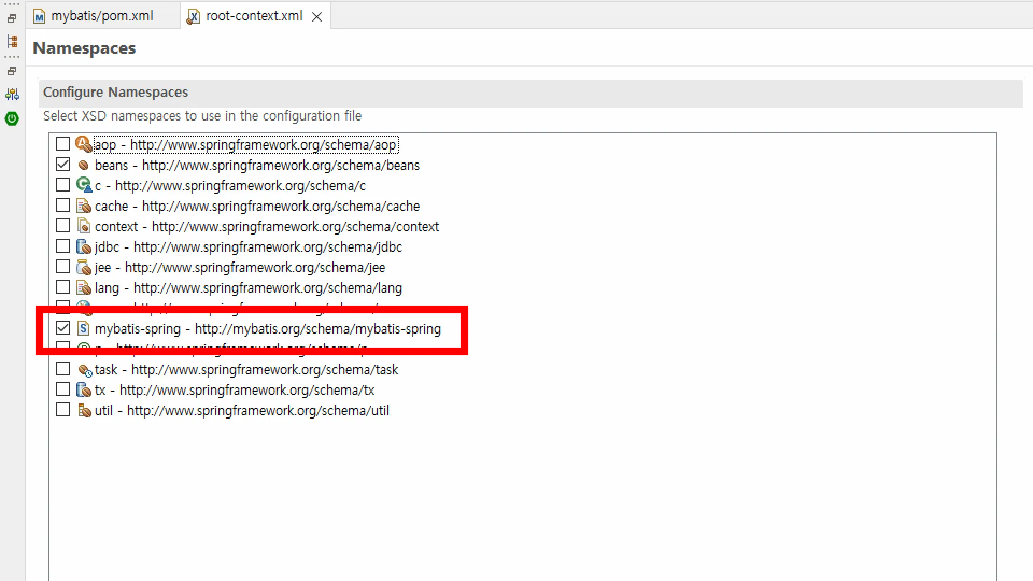Click the lower restore icon in left sidebar
Screen dimensions: 1033x581
pos(12,71)
